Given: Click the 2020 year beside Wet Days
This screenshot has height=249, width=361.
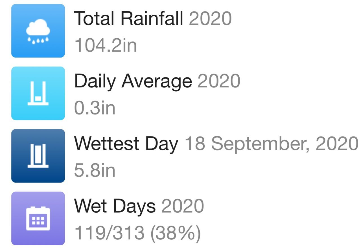Looking at the screenshot, I should [x=183, y=207].
